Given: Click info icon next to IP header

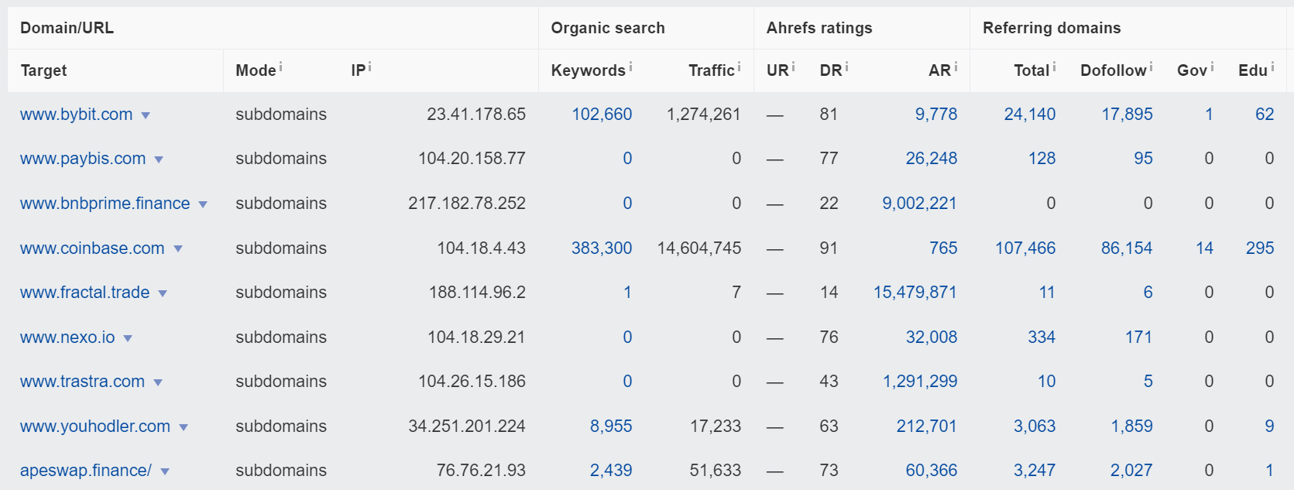Looking at the screenshot, I should point(369,67).
